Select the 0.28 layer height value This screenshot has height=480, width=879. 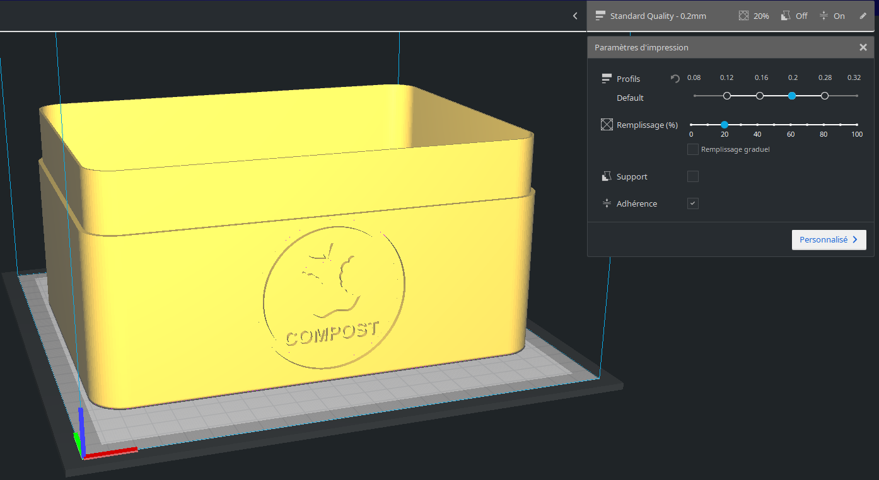(x=825, y=95)
